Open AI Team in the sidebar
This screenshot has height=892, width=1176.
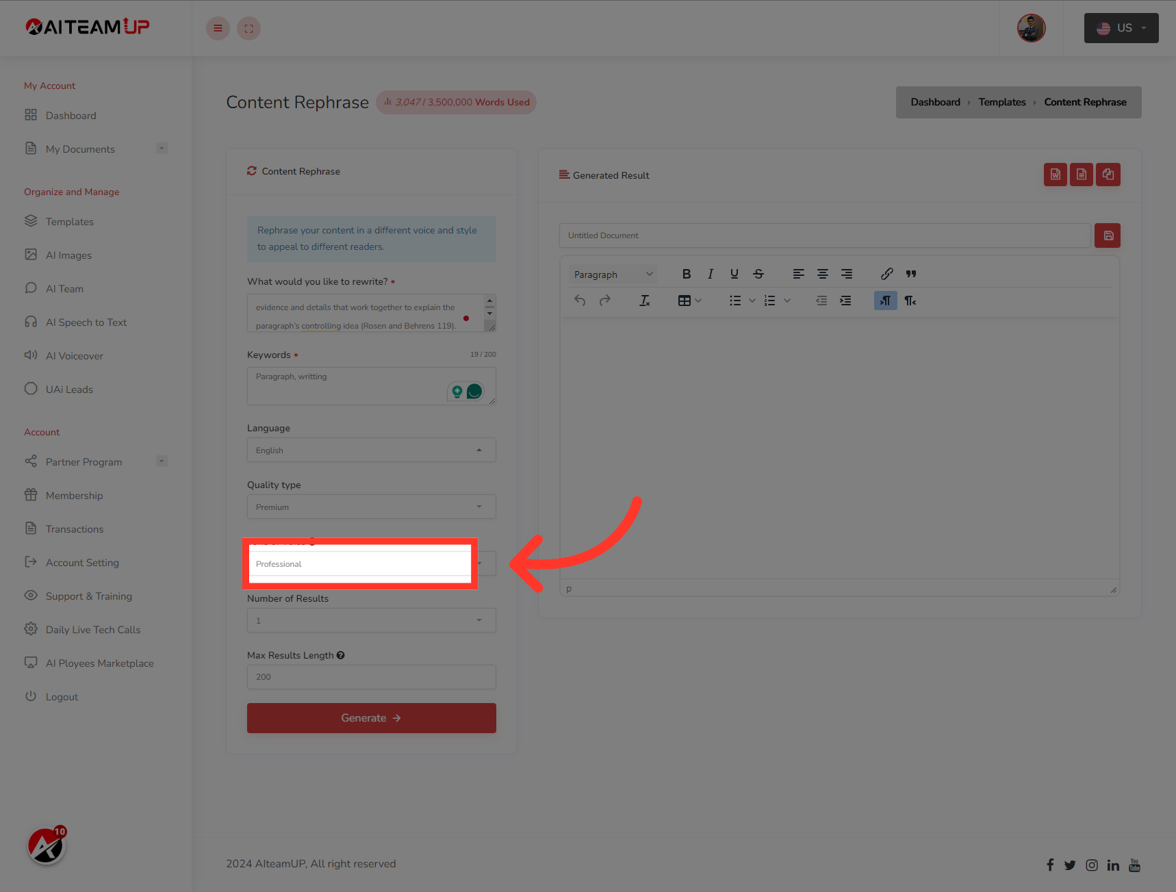point(64,289)
